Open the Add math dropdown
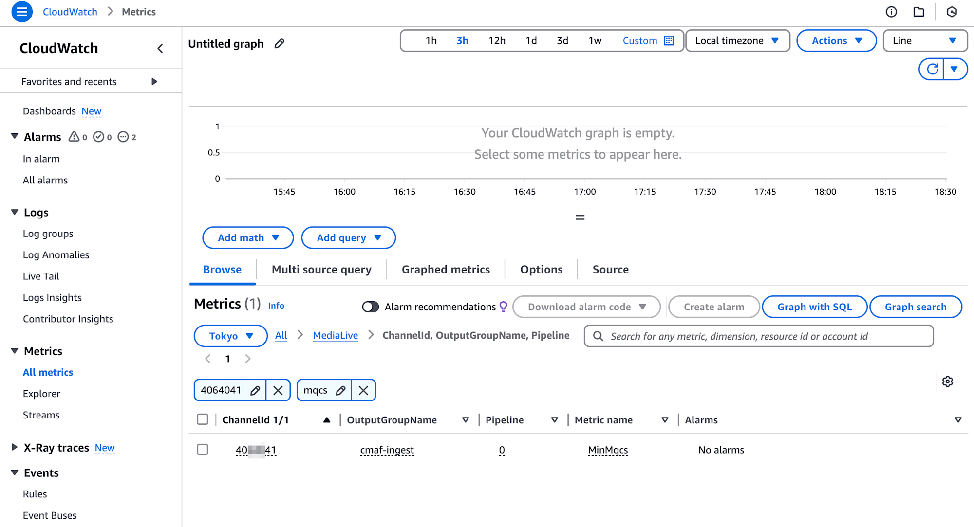This screenshot has width=974, height=527. click(x=248, y=238)
